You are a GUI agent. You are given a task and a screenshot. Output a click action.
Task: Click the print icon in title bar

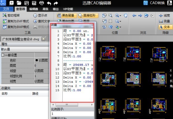(41, 3)
